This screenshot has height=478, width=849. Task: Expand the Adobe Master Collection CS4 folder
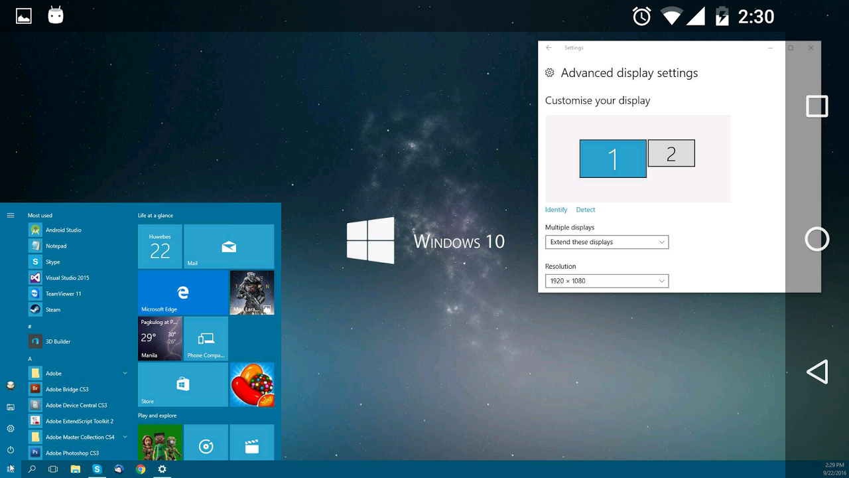(125, 437)
